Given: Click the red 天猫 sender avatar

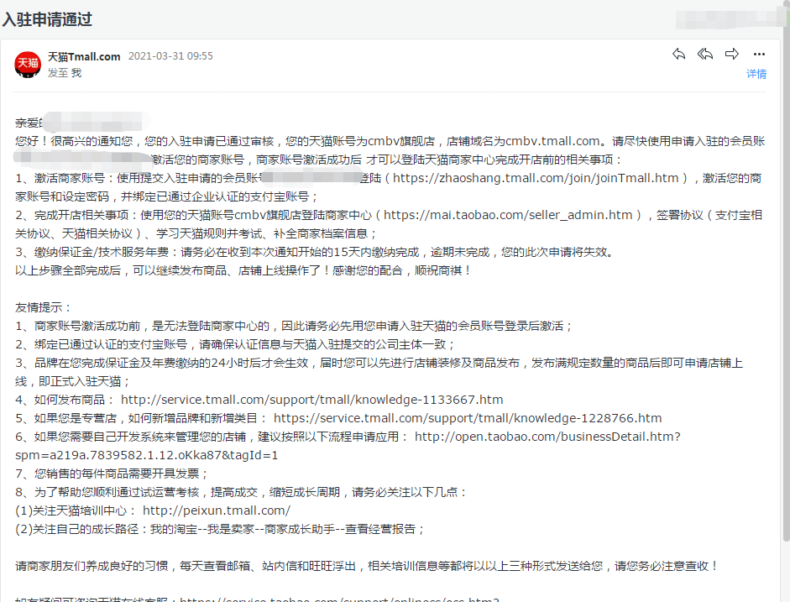Looking at the screenshot, I should point(28,65).
